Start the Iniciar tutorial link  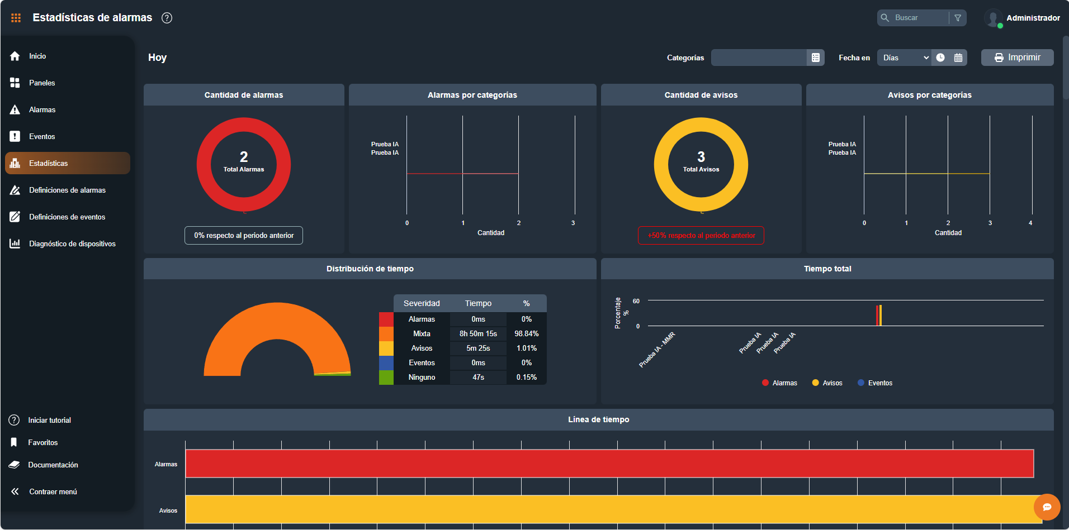point(49,420)
